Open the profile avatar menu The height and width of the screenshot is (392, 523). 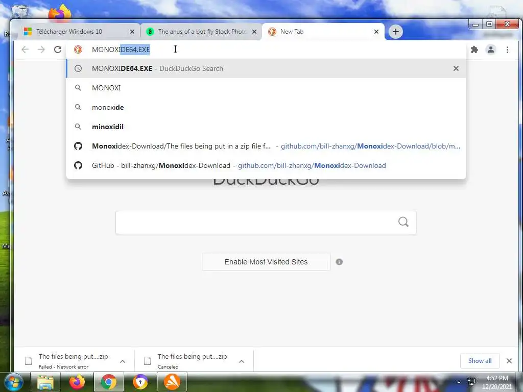tap(491, 50)
